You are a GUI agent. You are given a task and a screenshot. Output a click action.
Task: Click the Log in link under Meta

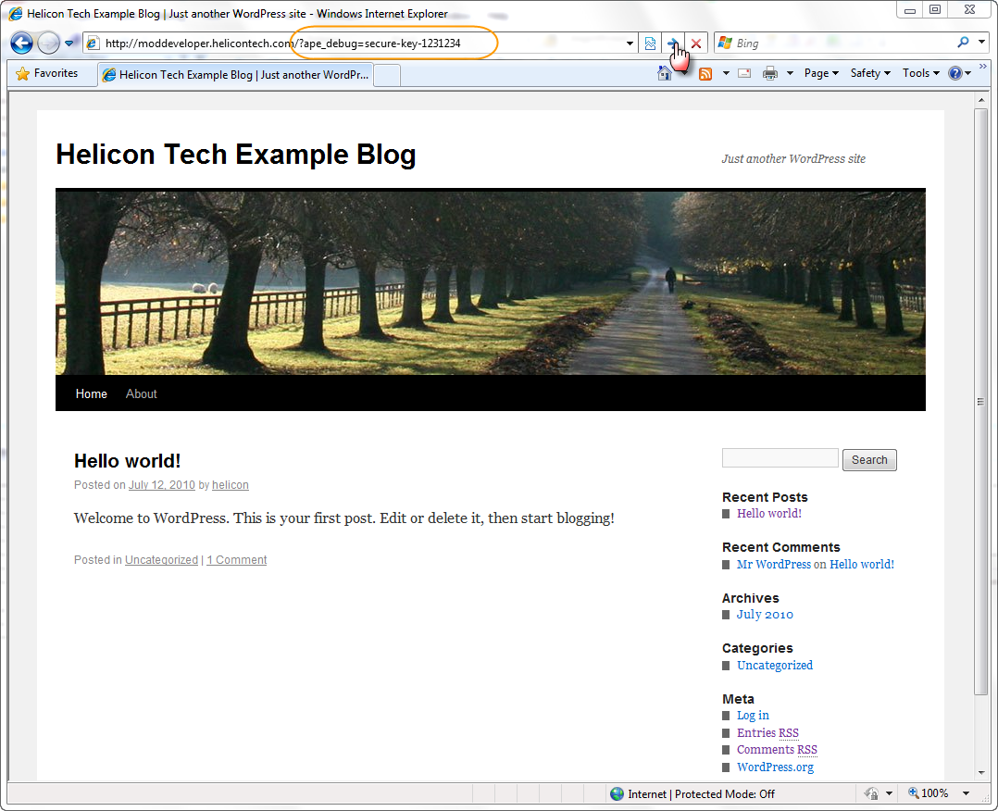click(753, 716)
